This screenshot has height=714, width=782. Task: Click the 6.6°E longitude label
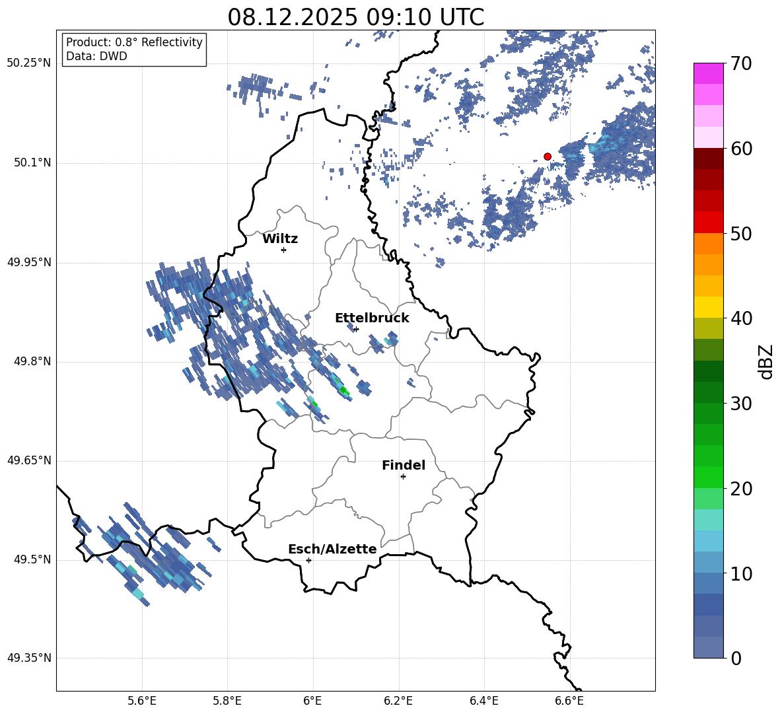click(569, 701)
